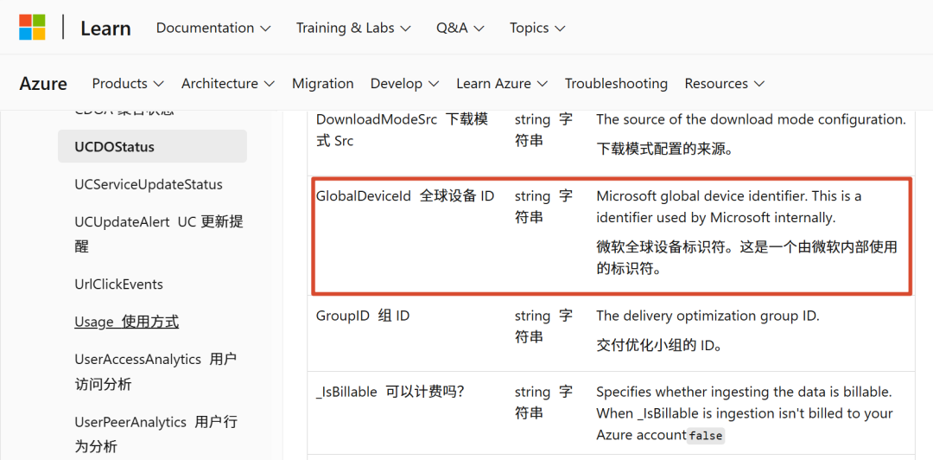This screenshot has height=460, width=933.
Task: Expand the Develop menu
Action: point(404,83)
